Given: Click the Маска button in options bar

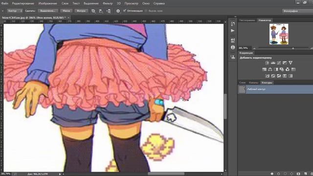Looking at the screenshot, I should click(66, 11).
